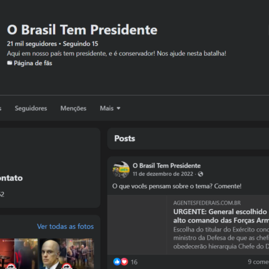Expand the Mais dropdown arrow

tap(118, 108)
